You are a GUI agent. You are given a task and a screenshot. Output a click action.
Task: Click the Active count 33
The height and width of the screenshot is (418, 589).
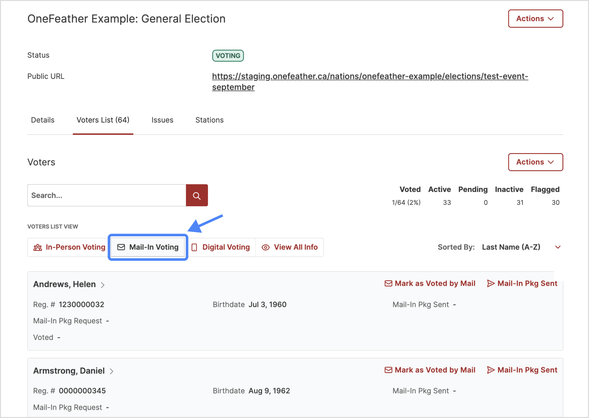447,203
